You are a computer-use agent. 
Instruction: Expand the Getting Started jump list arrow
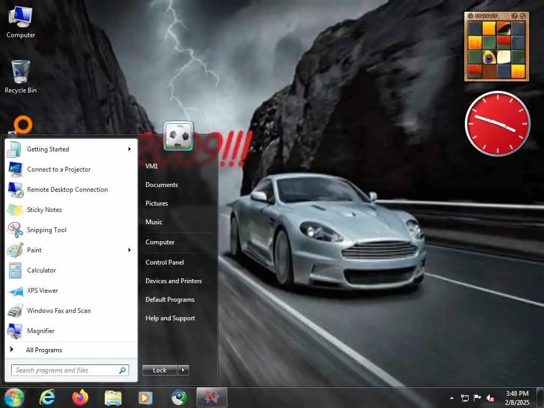click(130, 149)
